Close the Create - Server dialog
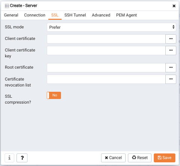The height and width of the screenshot is (166, 180). coord(174,6)
